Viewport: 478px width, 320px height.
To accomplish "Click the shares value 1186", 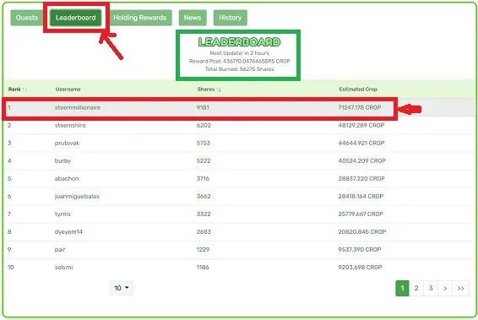I will tap(203, 268).
